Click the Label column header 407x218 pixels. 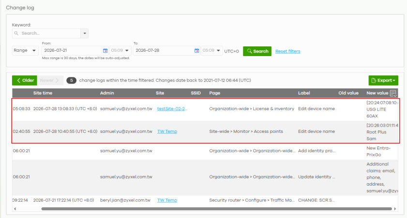(304, 93)
